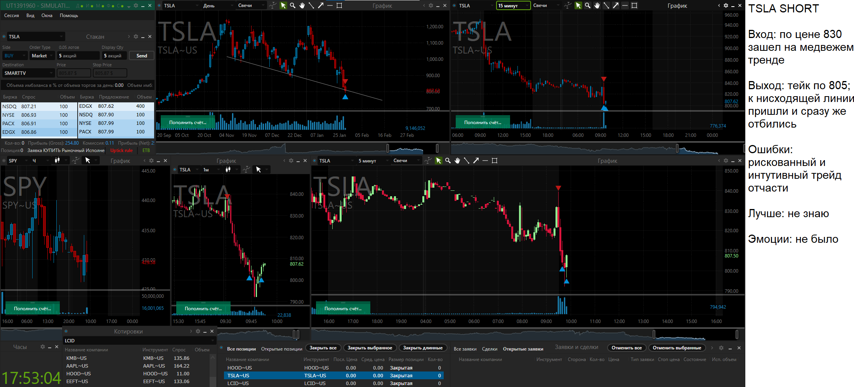
Task: Switch to the Открытые позиции tab
Action: (281, 349)
